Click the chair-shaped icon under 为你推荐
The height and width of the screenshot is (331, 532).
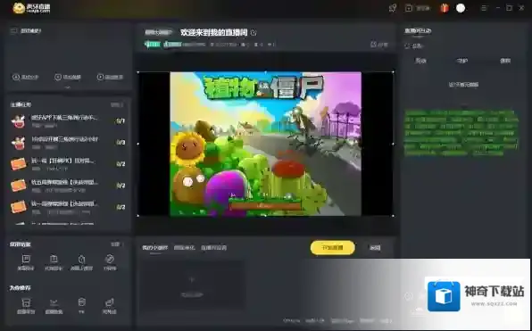point(110,302)
